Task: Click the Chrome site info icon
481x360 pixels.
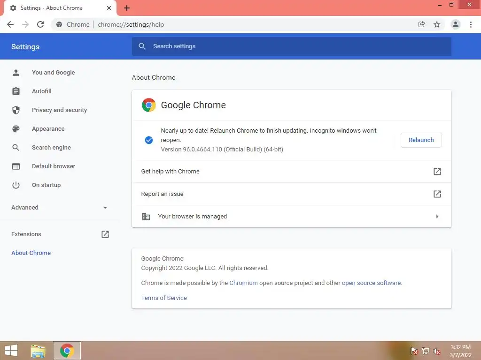Action: pyautogui.click(x=59, y=24)
